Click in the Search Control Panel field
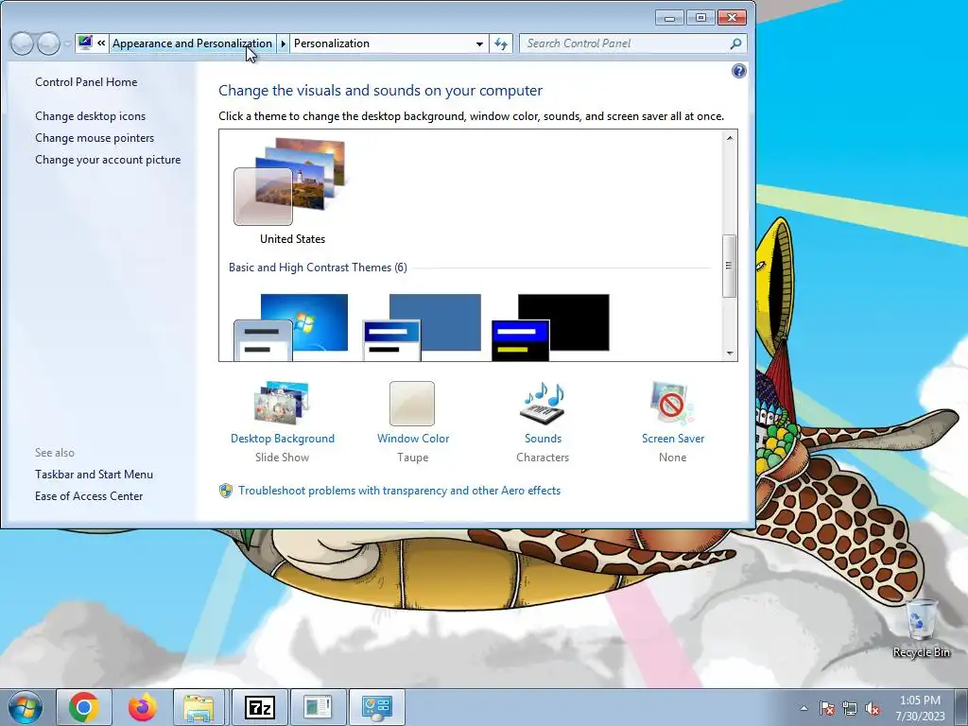 tap(625, 43)
